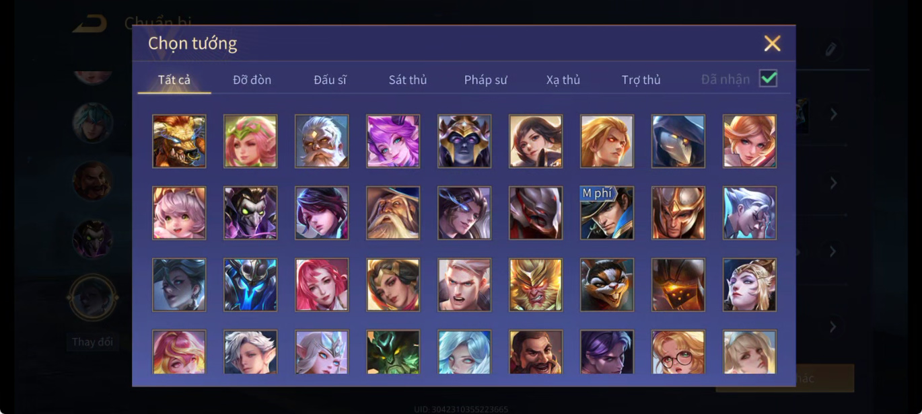Pick the golden-helmet knight hero
922x414 pixels.
(x=678, y=213)
